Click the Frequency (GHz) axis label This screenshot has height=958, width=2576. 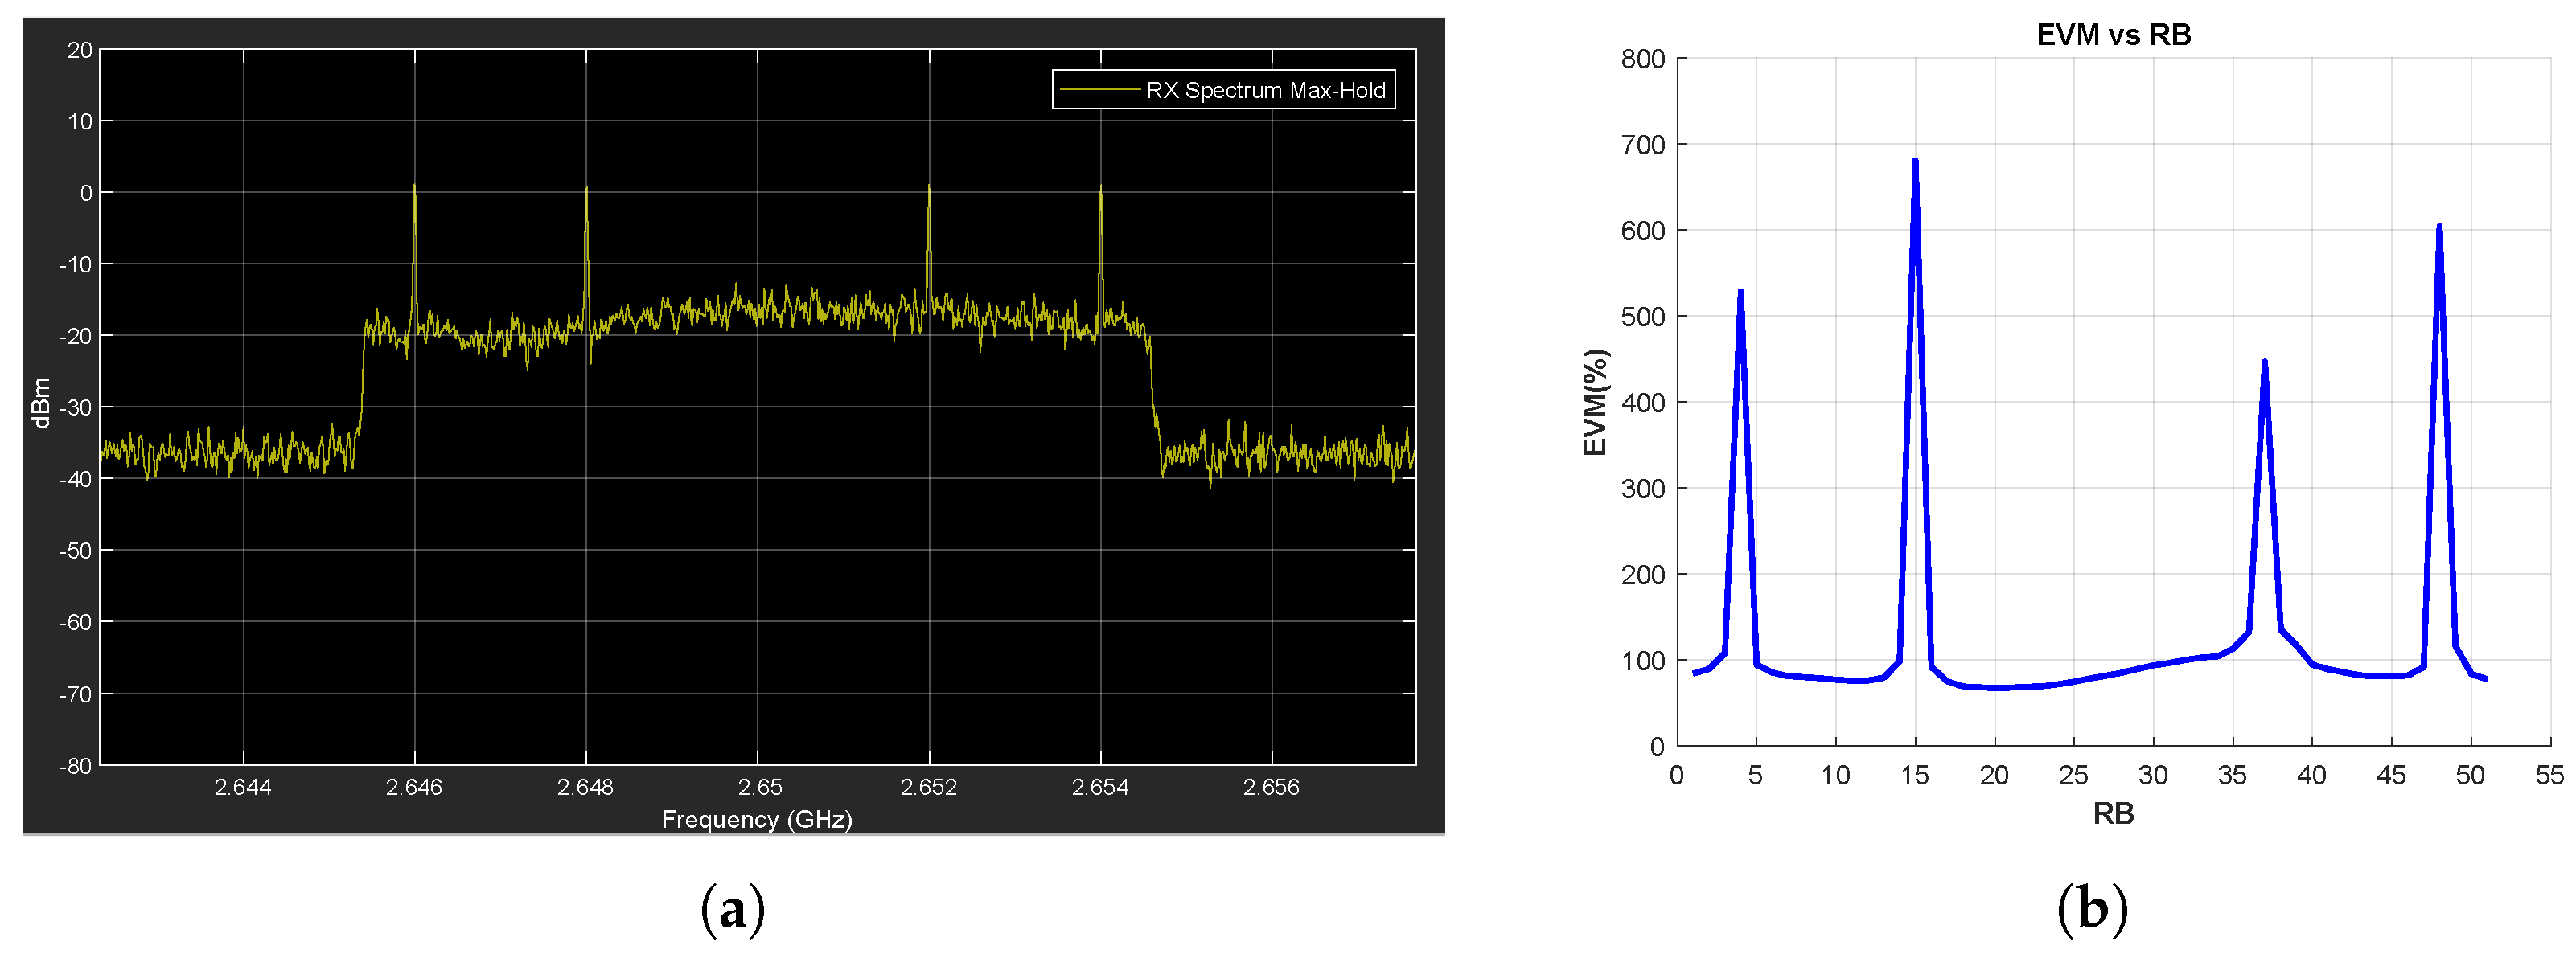pyautogui.click(x=757, y=819)
